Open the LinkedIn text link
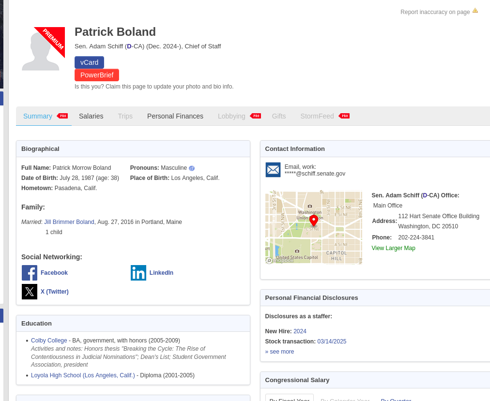Viewport: 490px width, 401px height. click(161, 273)
